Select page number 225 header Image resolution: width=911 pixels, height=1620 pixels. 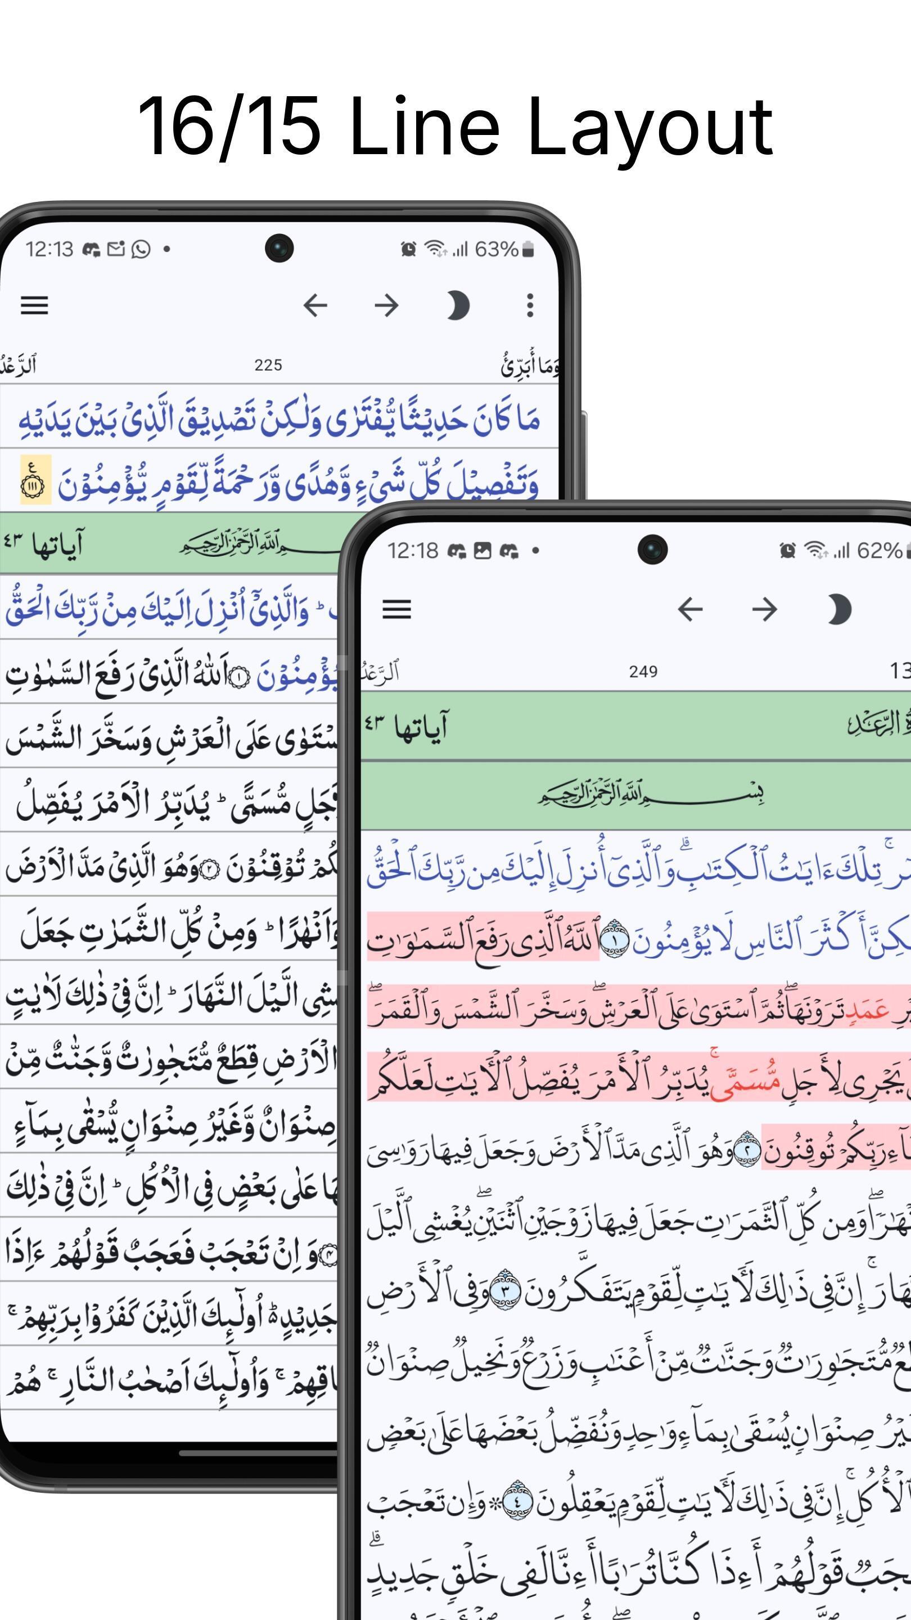268,366
